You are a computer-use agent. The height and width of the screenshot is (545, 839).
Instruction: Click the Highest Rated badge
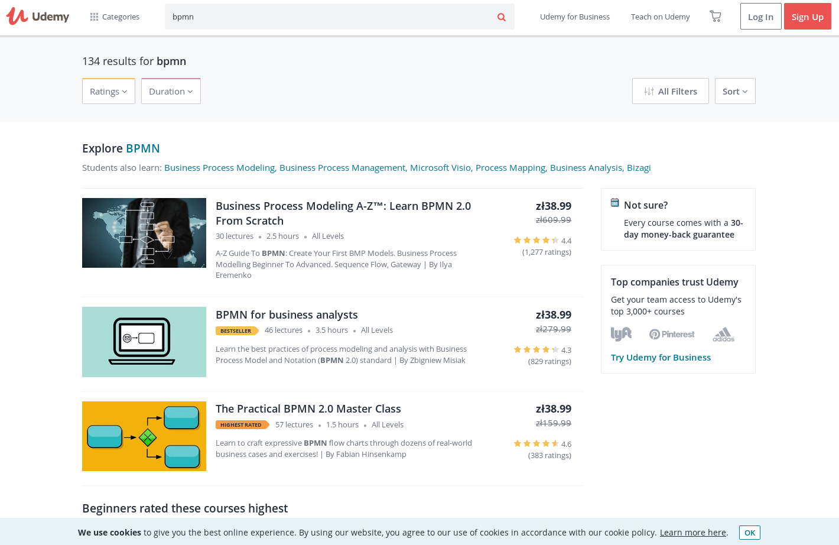coord(242,425)
